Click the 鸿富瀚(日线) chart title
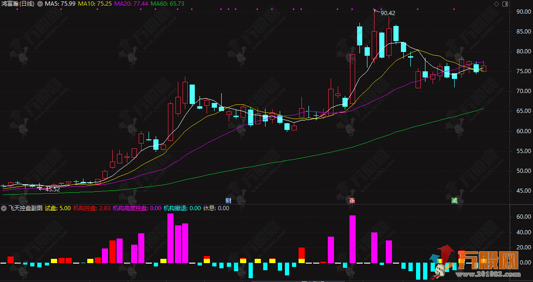This screenshot has width=533, height=282. pyautogui.click(x=18, y=4)
